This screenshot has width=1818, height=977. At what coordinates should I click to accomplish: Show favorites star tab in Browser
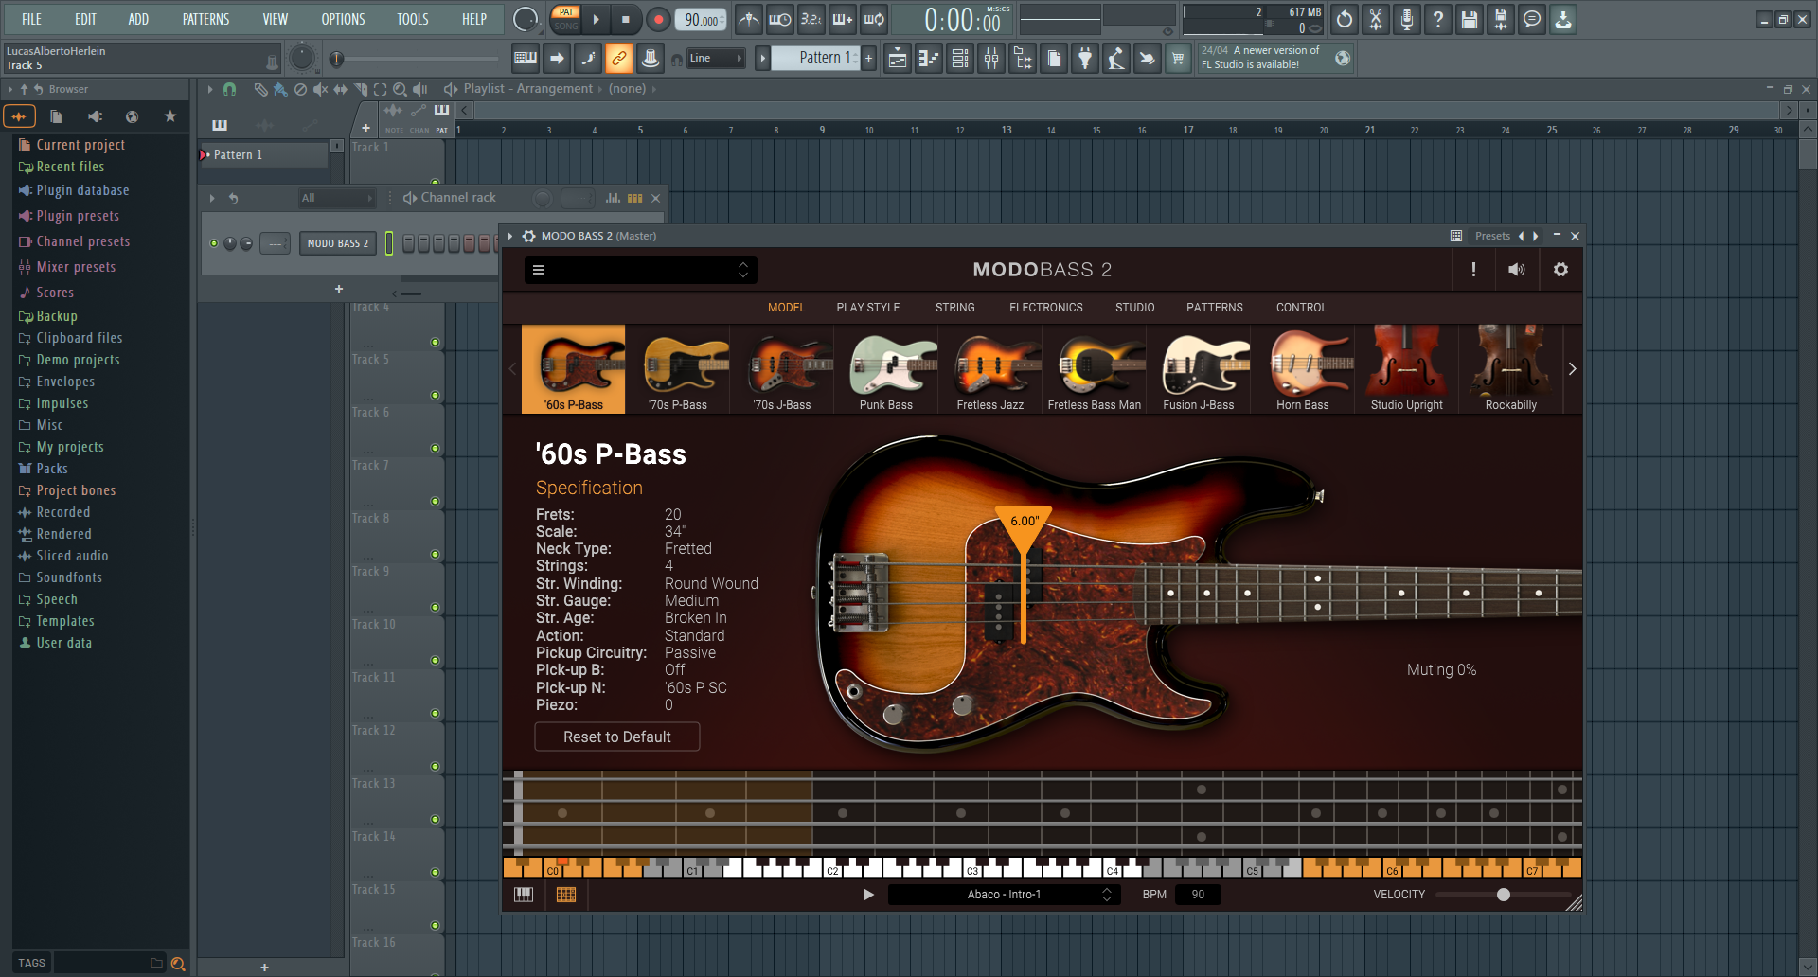tap(169, 116)
